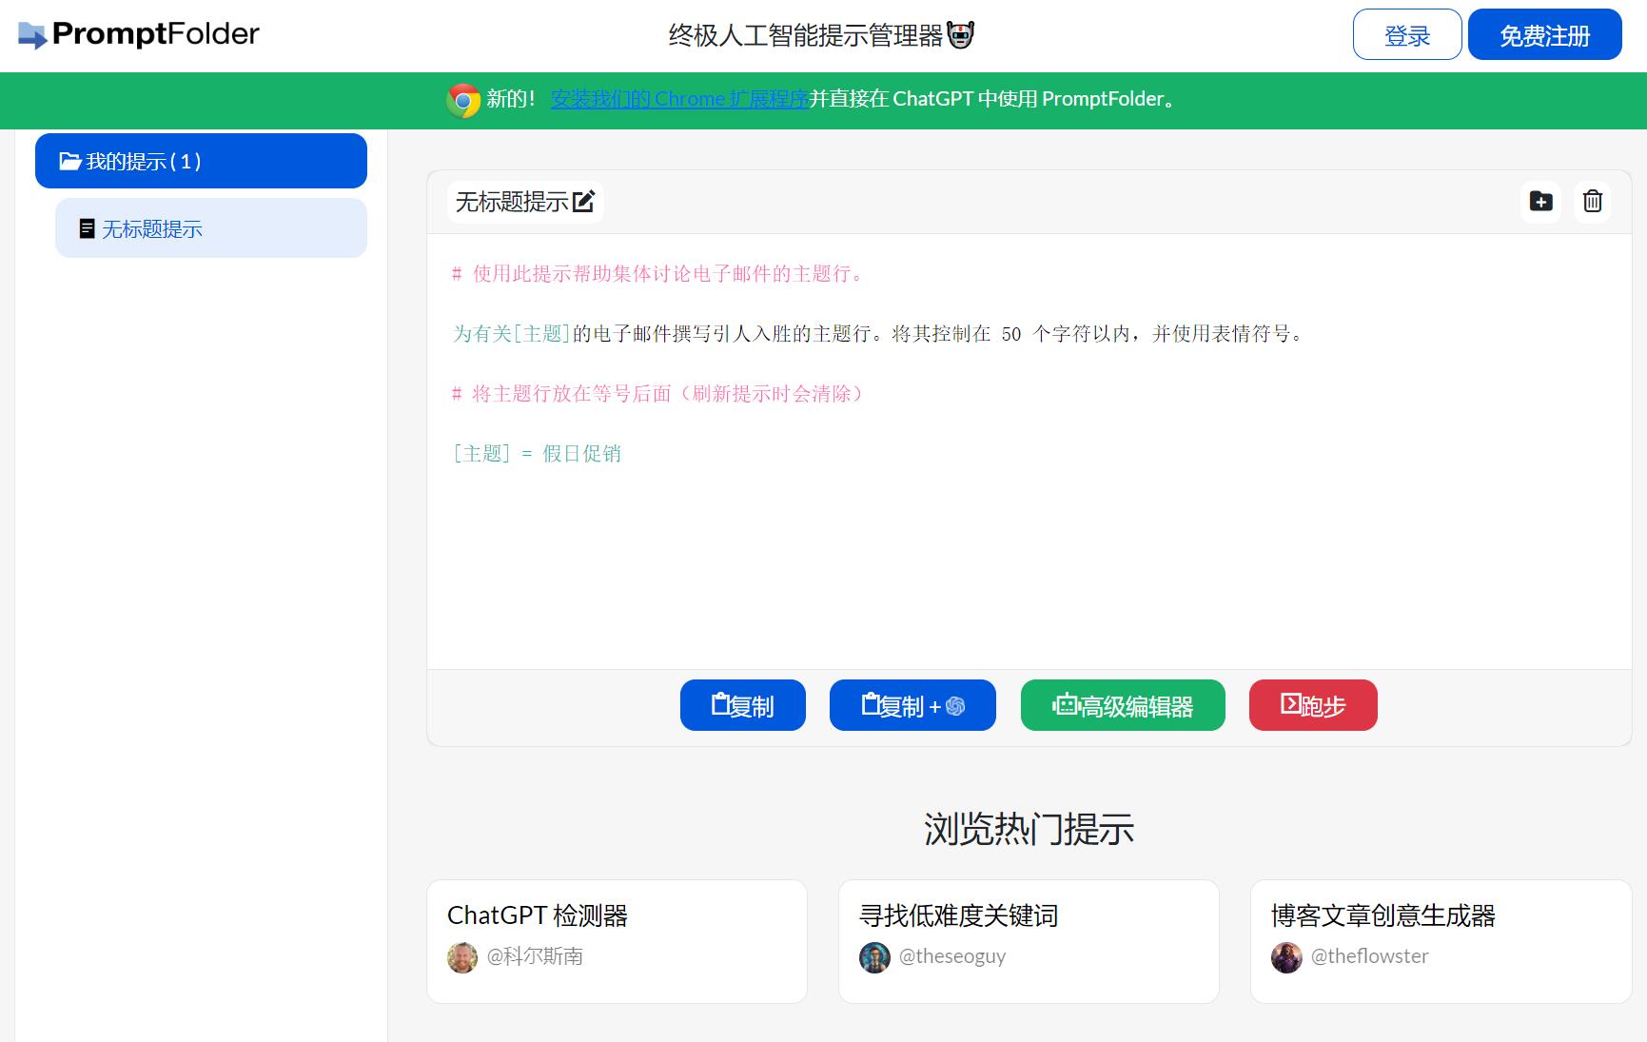This screenshot has width=1647, height=1042.
Task: Click the robot emoji beside the header title
Action: click(960, 35)
